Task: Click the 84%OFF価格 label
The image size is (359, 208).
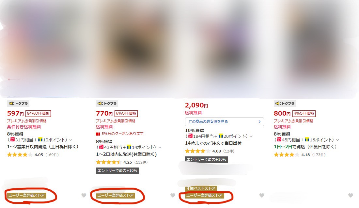Action: point(38,113)
